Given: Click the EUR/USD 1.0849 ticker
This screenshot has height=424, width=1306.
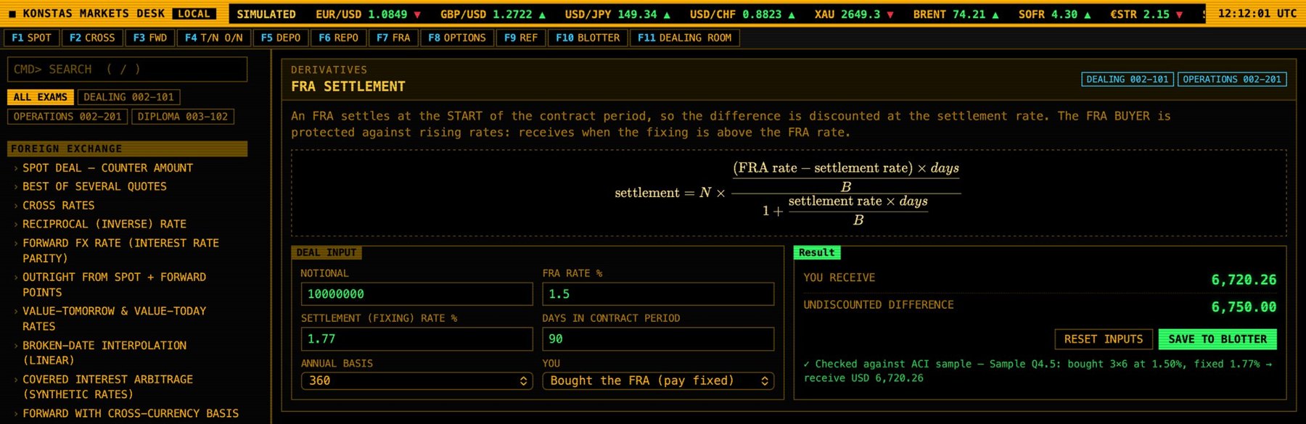Looking at the screenshot, I should coord(368,14).
